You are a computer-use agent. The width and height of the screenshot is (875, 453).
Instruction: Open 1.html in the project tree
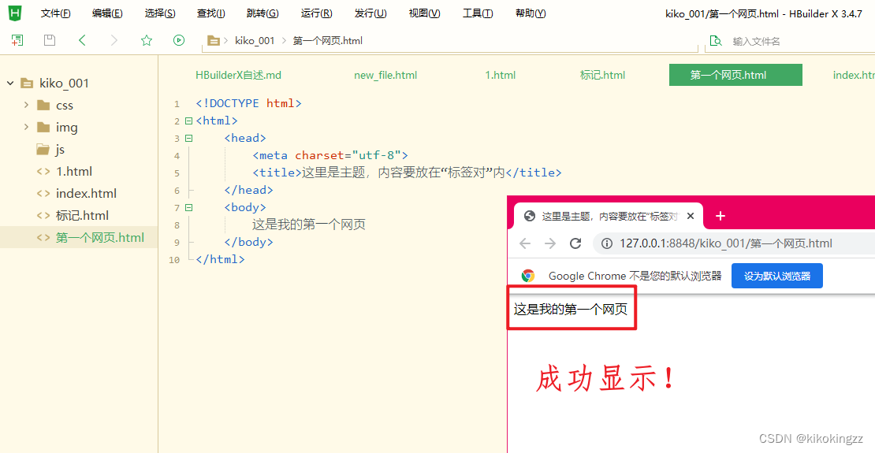coord(74,171)
